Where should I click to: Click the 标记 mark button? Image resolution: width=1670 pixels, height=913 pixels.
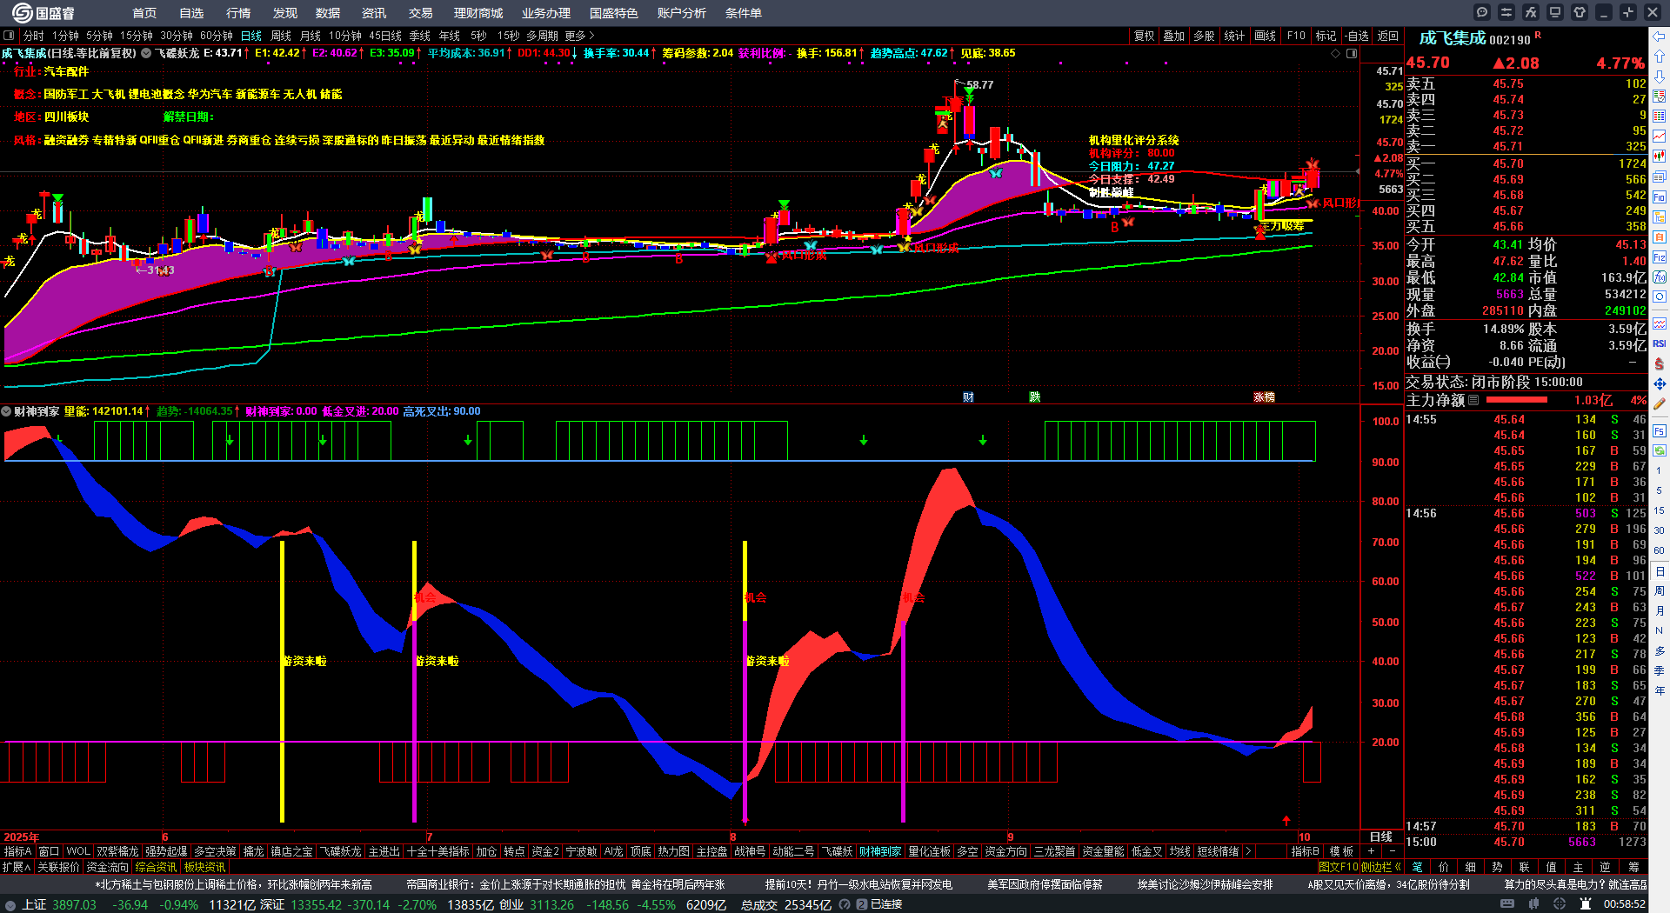(x=1326, y=36)
